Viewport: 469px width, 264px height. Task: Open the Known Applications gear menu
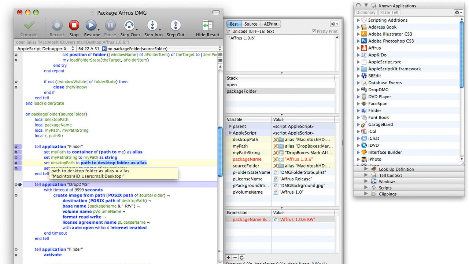[458, 12]
